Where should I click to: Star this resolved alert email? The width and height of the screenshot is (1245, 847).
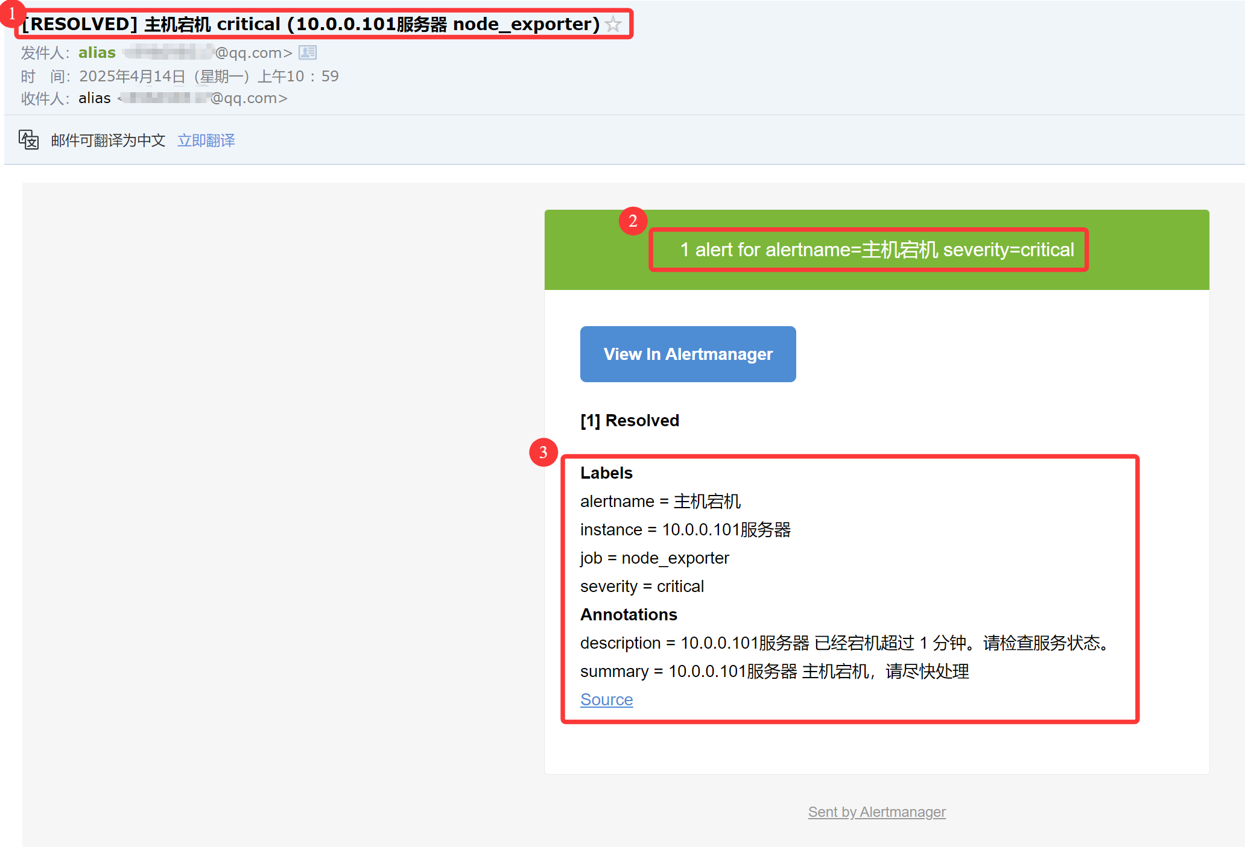click(613, 24)
